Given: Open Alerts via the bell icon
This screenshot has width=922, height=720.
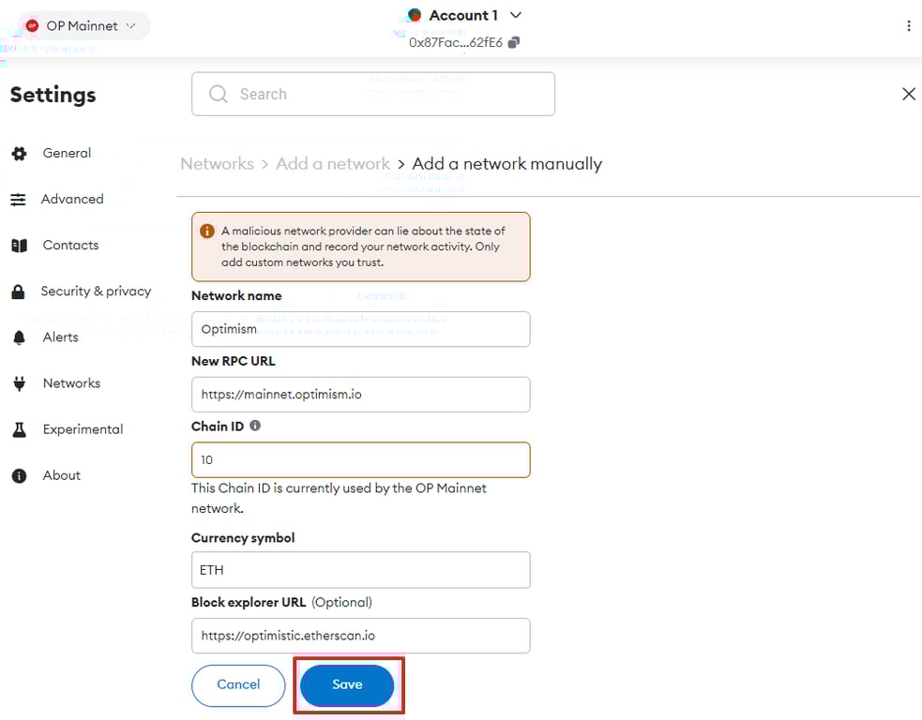Looking at the screenshot, I should tap(19, 337).
